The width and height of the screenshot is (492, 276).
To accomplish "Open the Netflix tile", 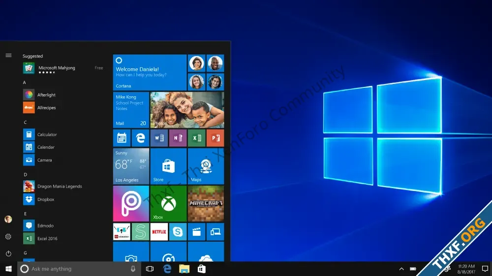I will point(159,232).
